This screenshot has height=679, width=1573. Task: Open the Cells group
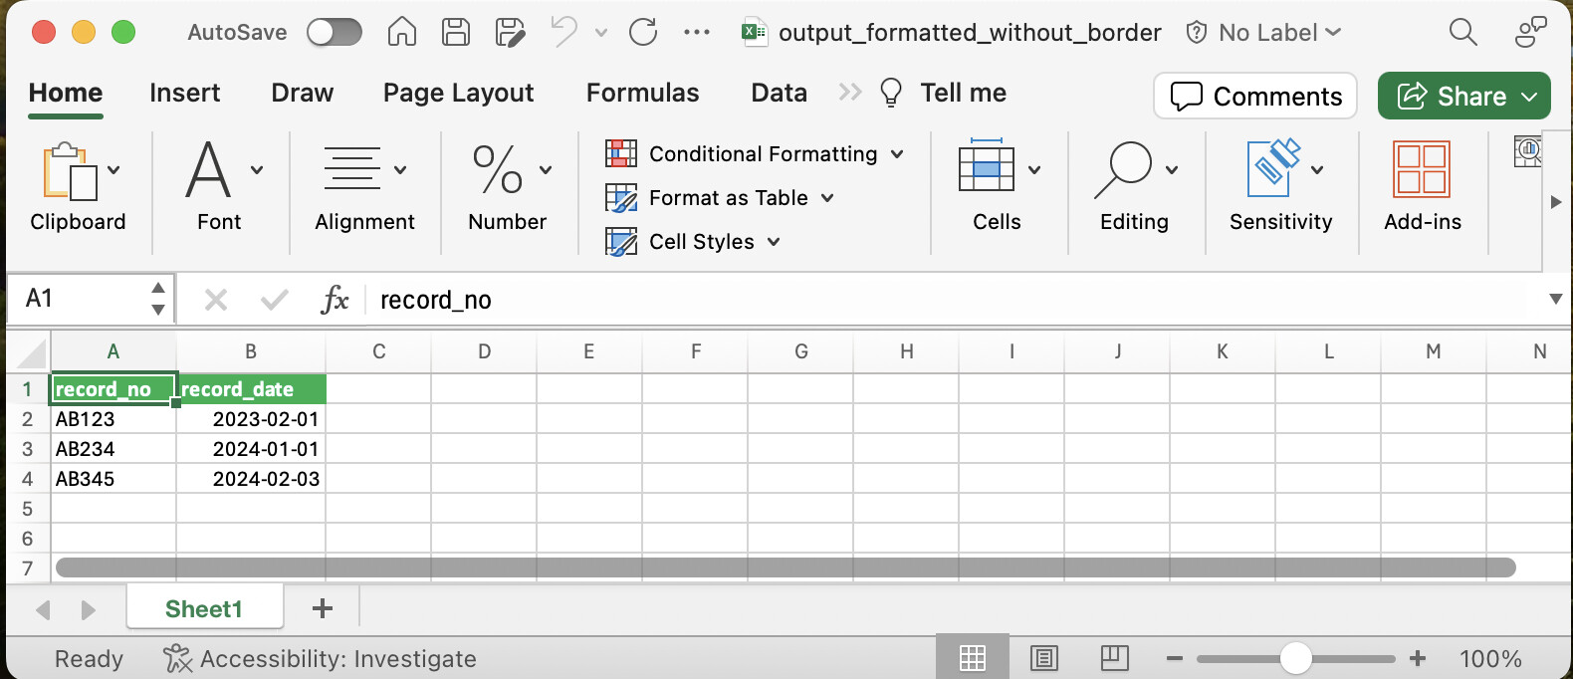tap(999, 187)
